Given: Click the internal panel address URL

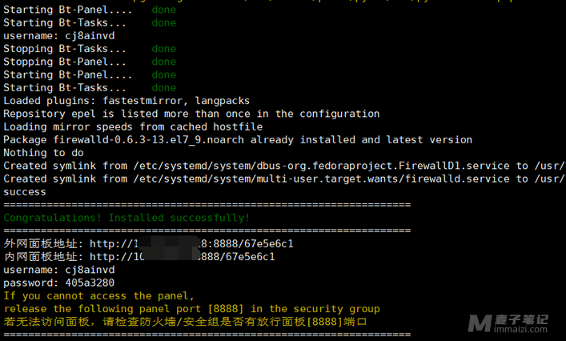Looking at the screenshot, I should click(182, 257).
